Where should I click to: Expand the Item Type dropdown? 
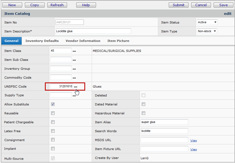[207, 31]
